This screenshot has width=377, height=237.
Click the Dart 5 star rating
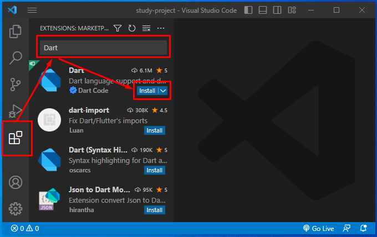tap(162, 71)
